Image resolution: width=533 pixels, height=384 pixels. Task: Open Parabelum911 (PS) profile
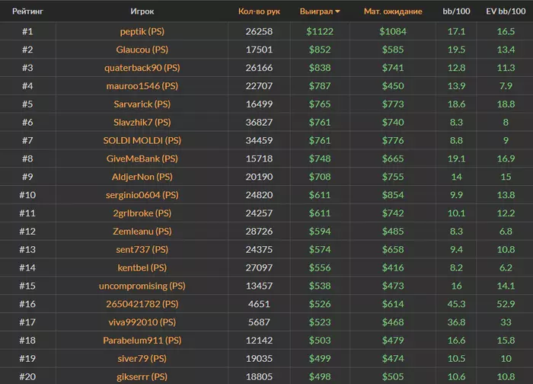tap(142, 341)
